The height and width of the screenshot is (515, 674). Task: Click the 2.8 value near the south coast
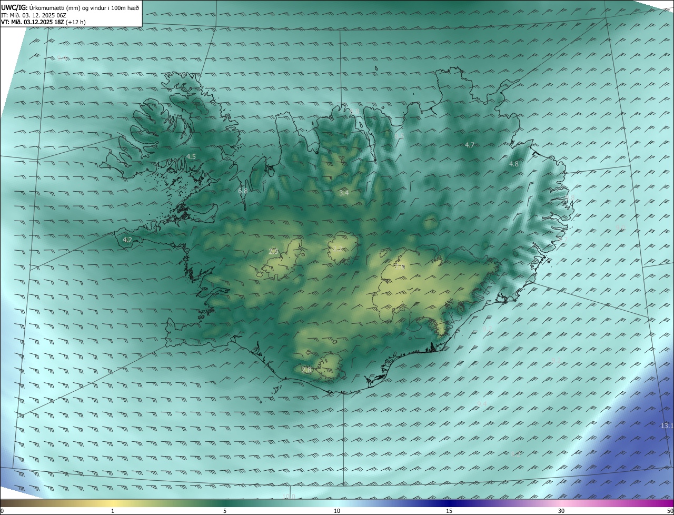coord(307,370)
